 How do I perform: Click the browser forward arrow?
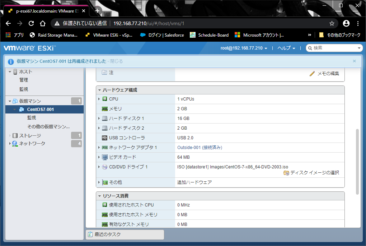tap(20, 23)
